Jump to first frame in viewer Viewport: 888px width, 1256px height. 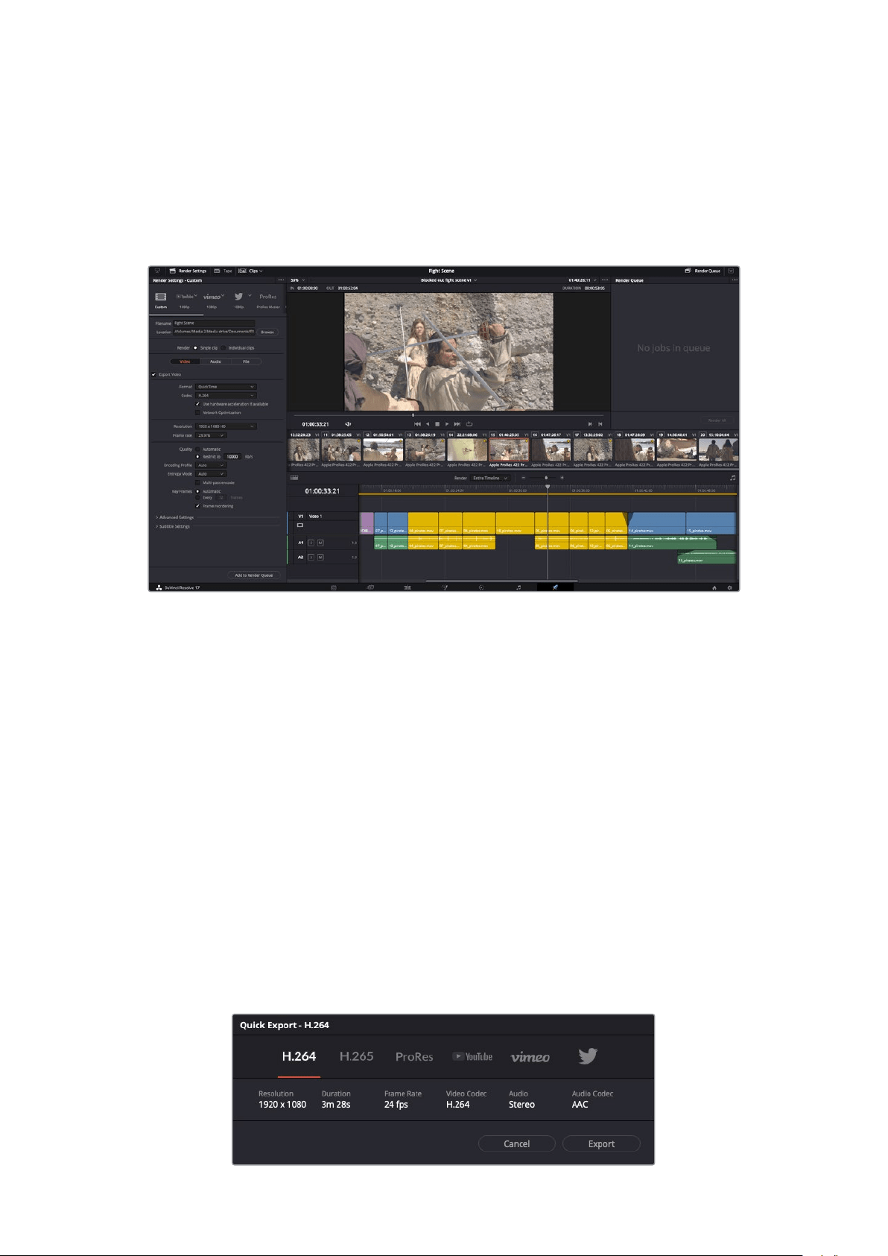417,424
